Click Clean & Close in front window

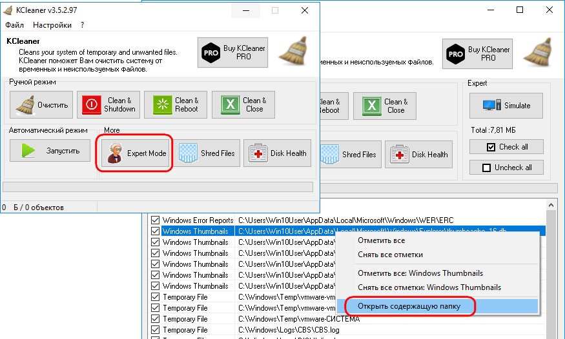tap(243, 104)
